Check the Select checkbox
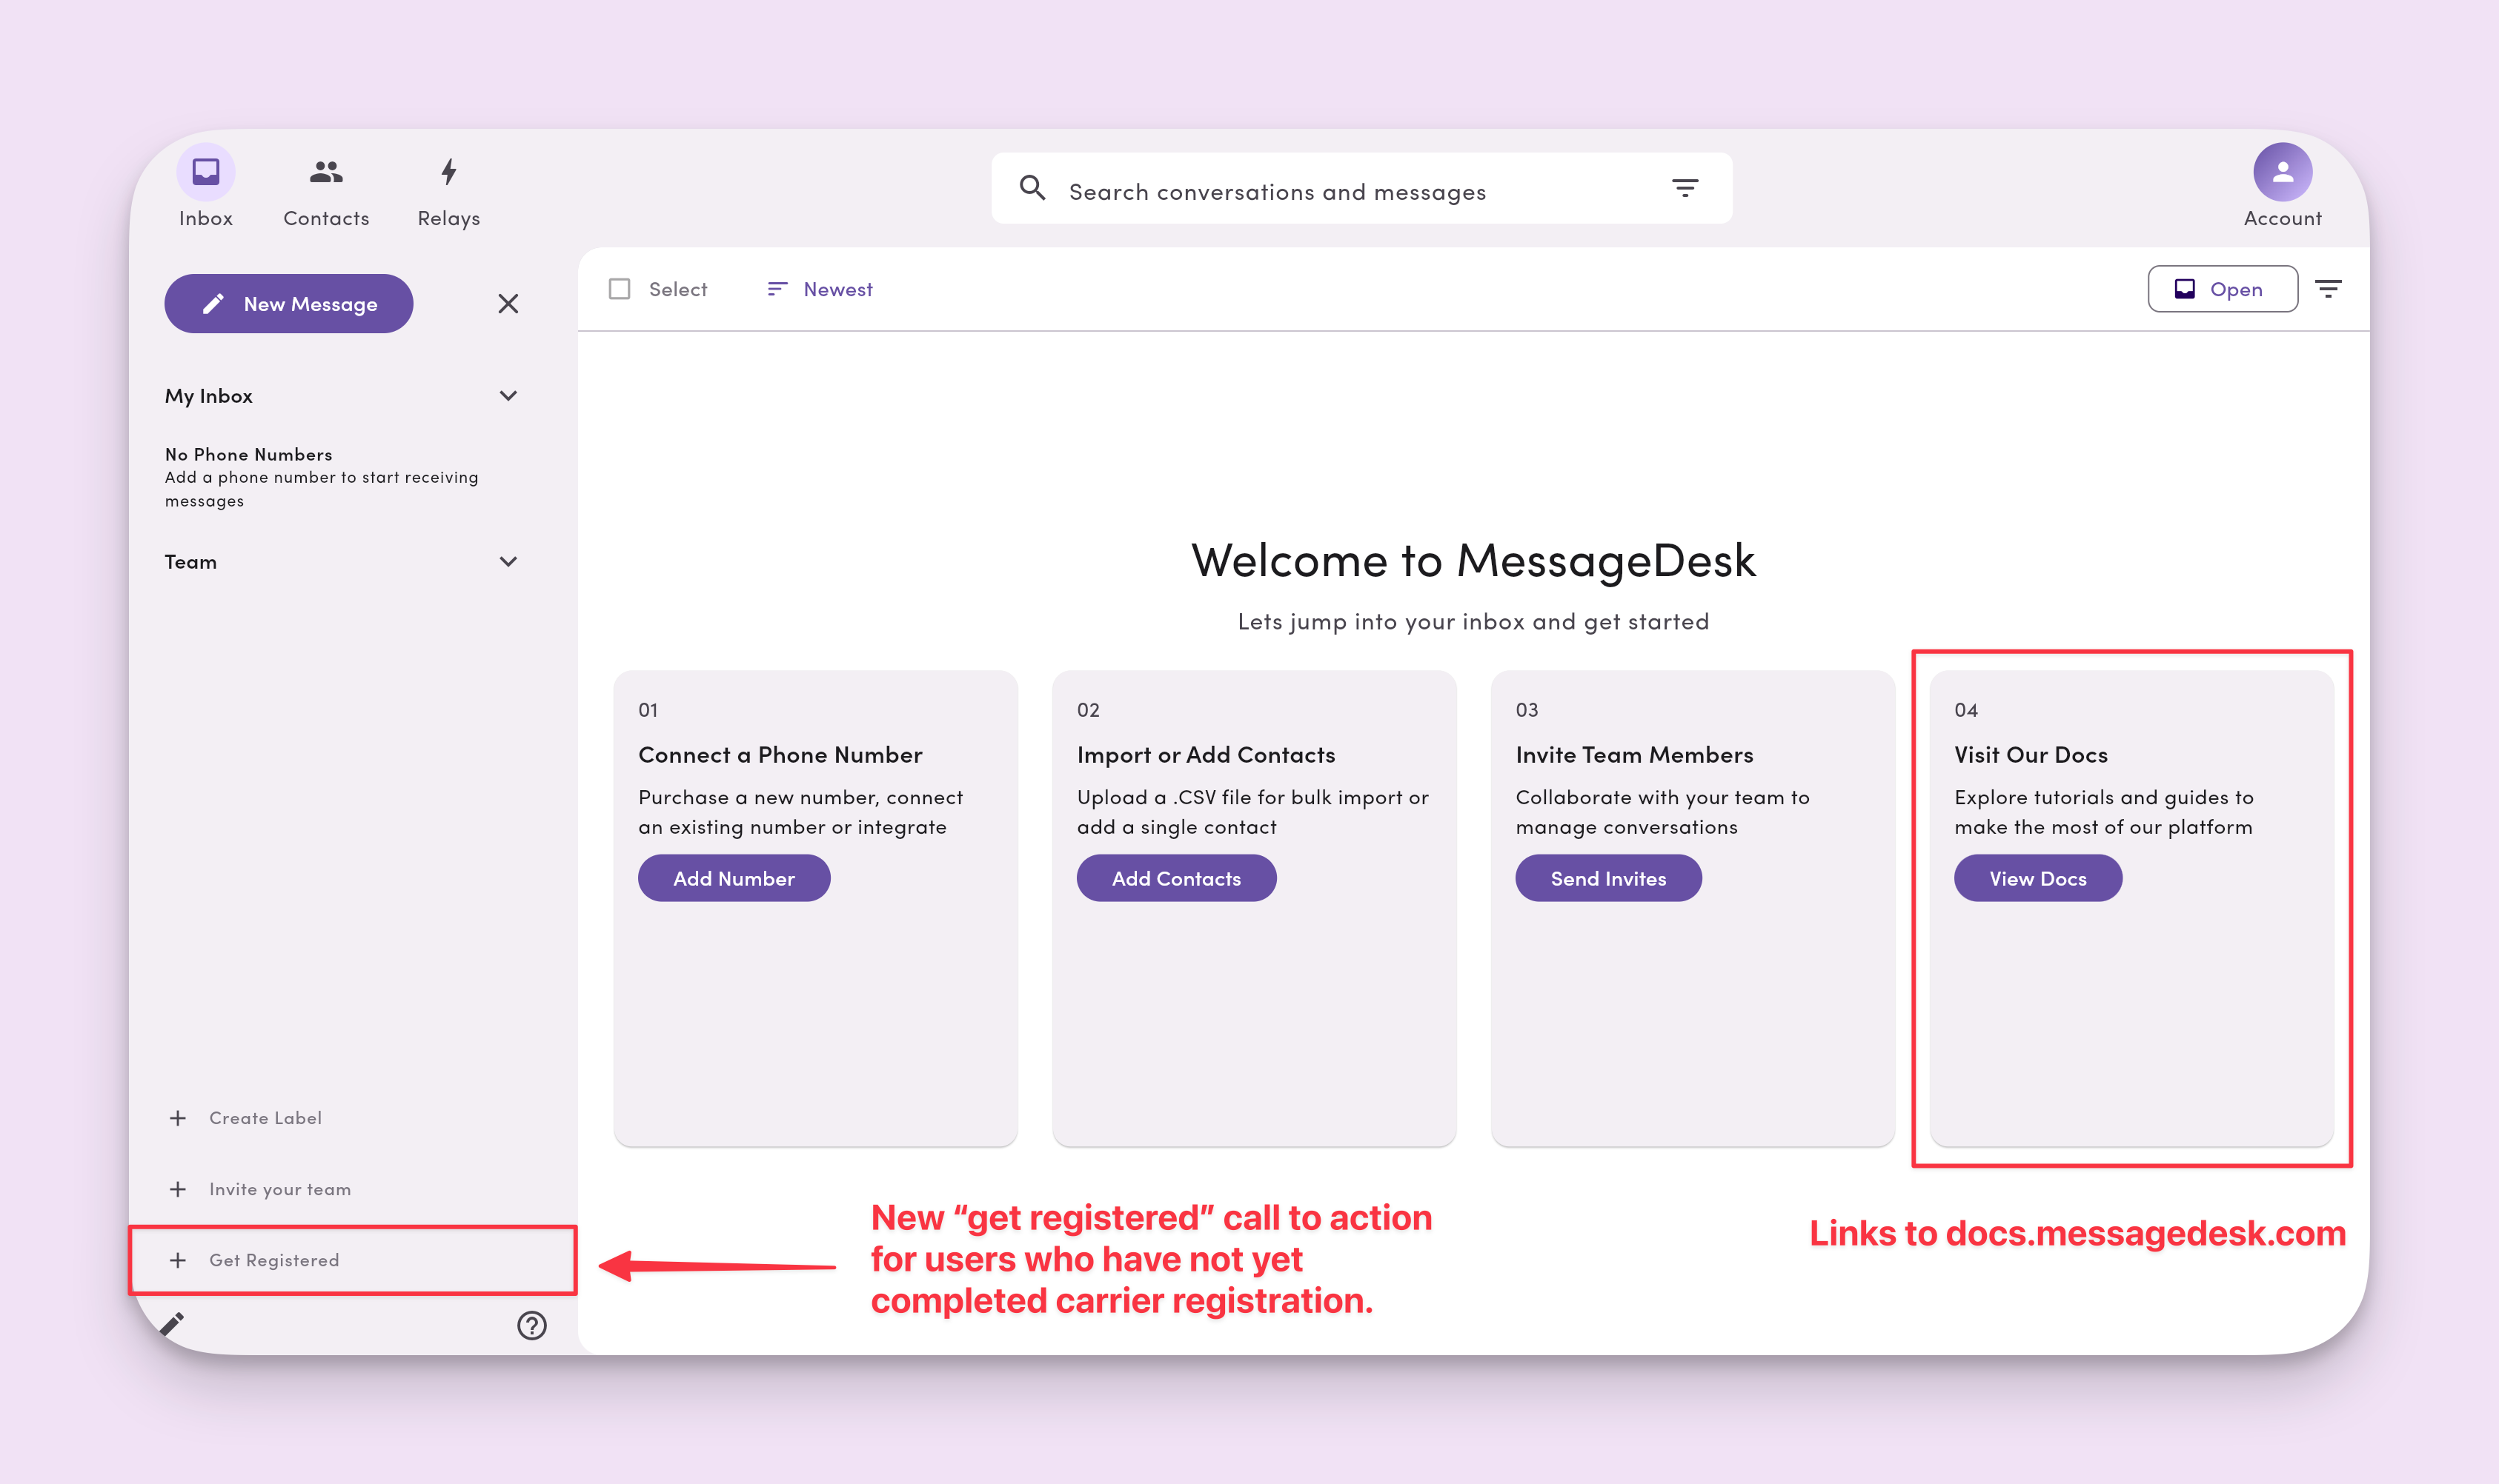Image resolution: width=2499 pixels, height=1484 pixels. tap(620, 289)
